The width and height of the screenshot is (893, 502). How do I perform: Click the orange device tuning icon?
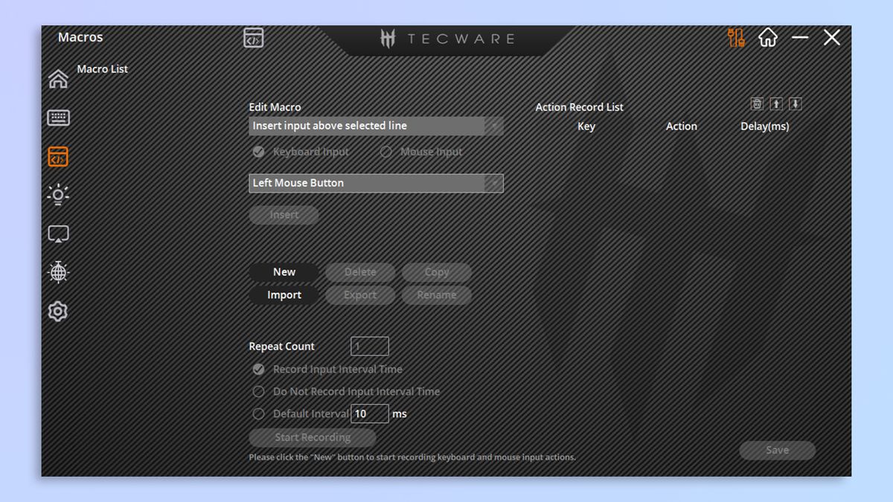tap(736, 38)
